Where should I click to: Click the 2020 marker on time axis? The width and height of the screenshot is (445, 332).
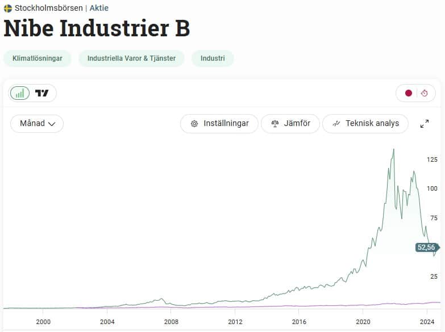363,321
